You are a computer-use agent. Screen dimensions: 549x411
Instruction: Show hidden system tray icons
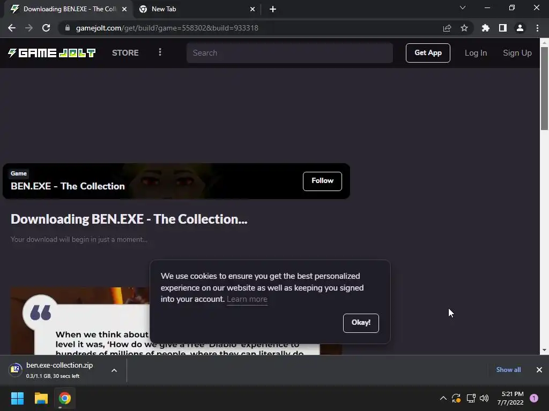pyautogui.click(x=443, y=398)
